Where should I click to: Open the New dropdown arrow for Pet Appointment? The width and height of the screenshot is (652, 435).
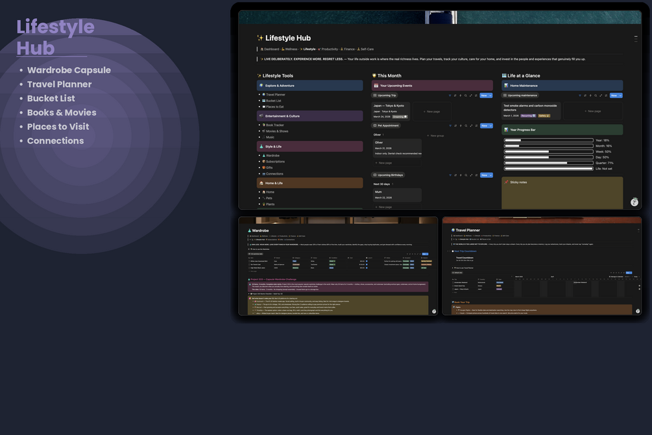[x=490, y=126]
